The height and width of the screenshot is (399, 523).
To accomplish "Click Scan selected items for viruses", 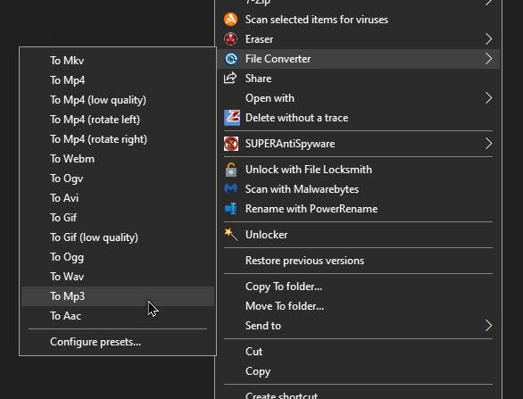I will [359, 20].
